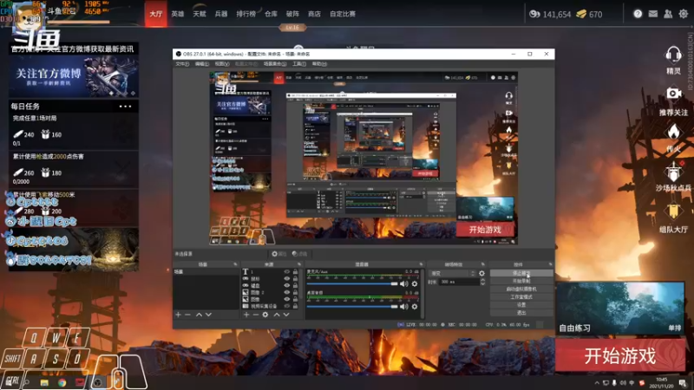Open 推荐关注 camera icon

673,94
